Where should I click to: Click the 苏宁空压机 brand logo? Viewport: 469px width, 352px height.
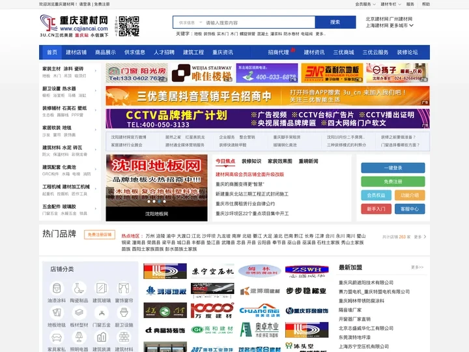pyautogui.click(x=212, y=271)
